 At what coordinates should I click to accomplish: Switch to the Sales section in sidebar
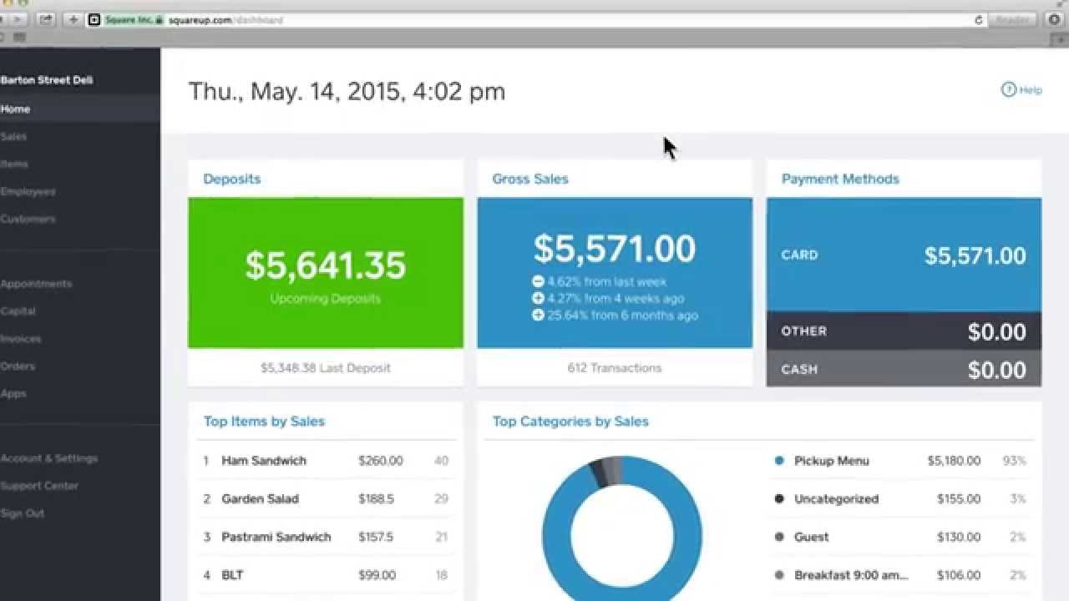tap(14, 136)
